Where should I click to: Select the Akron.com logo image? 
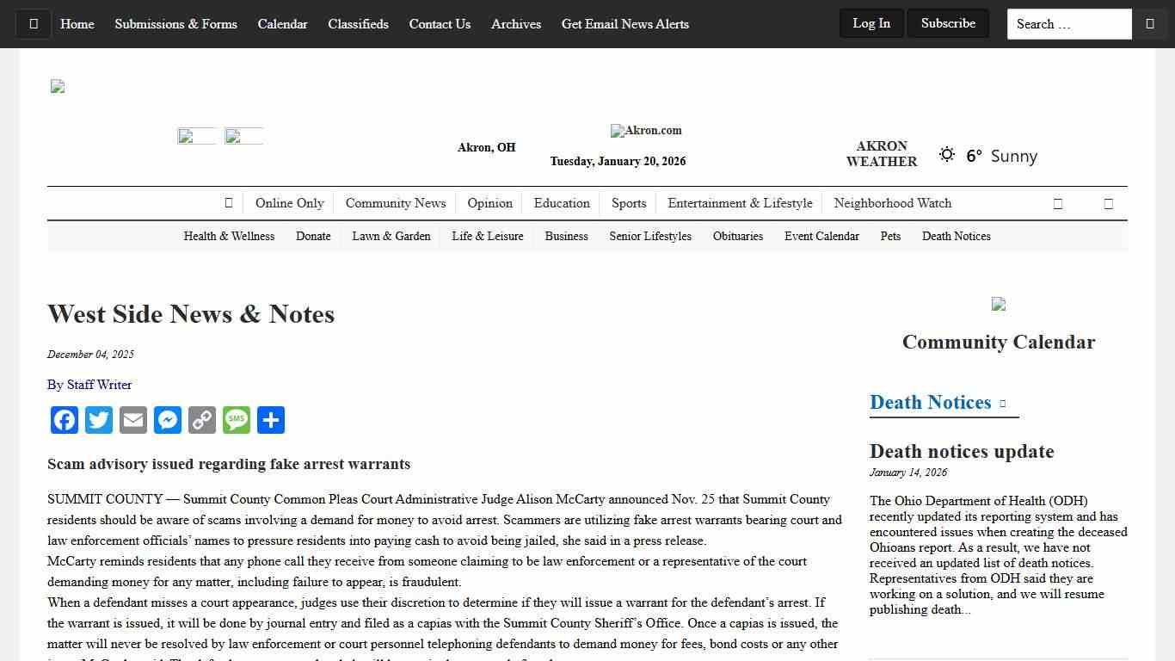point(646,130)
